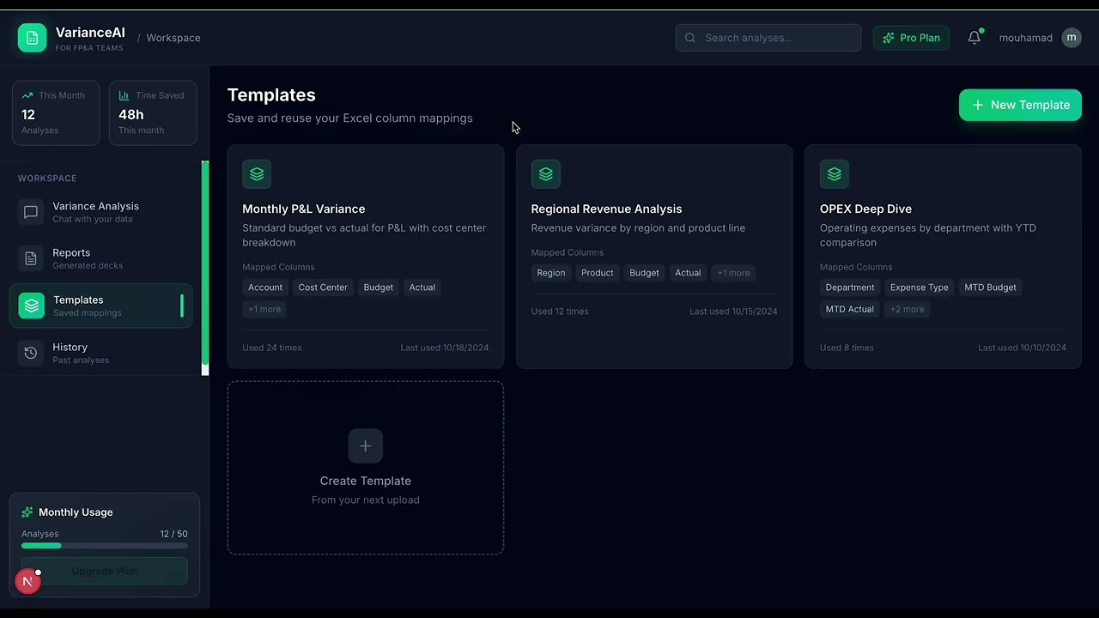Viewport: 1099px width, 618px height.
Task: Go to the Workspace breadcrumb
Action: [x=173, y=38]
